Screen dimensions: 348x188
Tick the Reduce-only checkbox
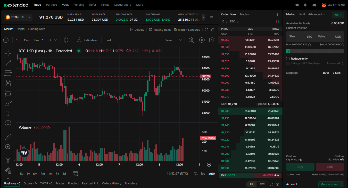pyautogui.click(x=287, y=59)
